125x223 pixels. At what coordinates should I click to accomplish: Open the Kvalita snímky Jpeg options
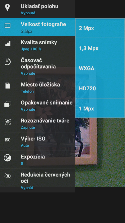37,45
